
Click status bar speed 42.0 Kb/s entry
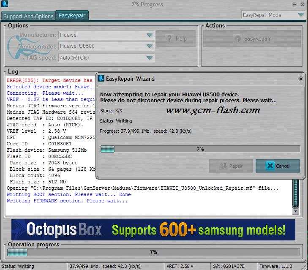pos(105,266)
